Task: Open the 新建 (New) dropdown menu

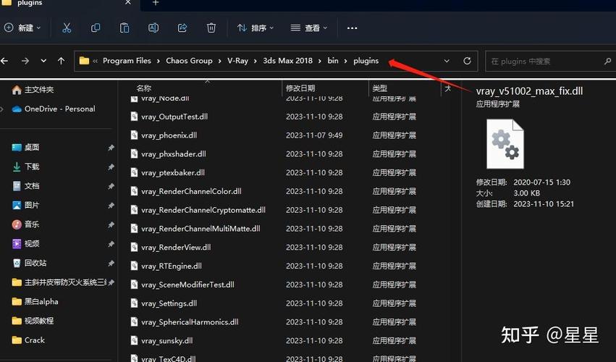Action: [x=23, y=28]
